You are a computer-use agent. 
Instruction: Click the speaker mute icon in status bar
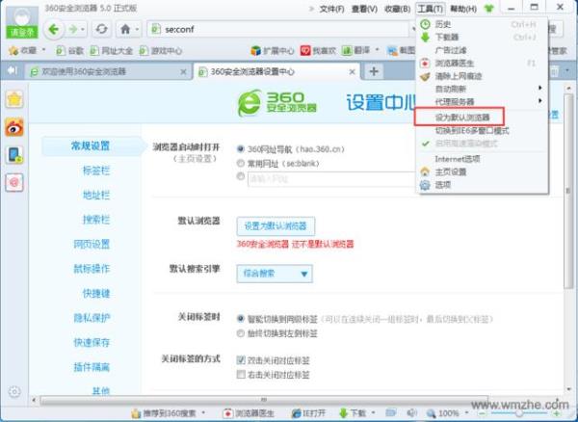coord(412,413)
